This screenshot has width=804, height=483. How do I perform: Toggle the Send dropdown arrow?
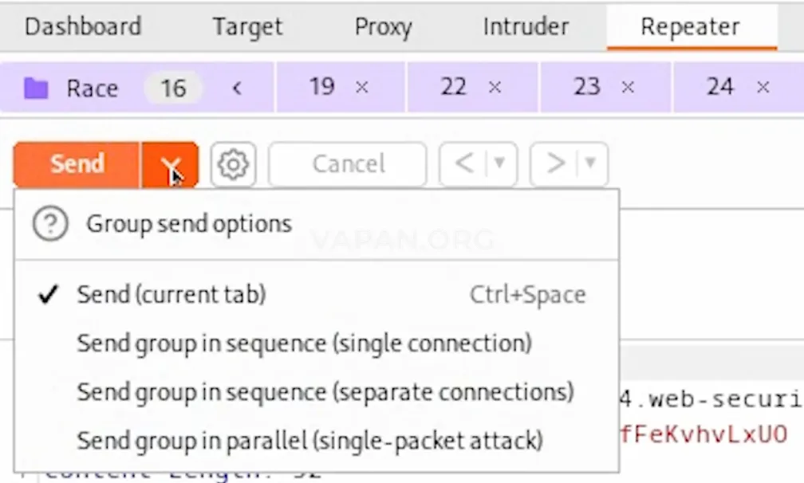point(170,165)
